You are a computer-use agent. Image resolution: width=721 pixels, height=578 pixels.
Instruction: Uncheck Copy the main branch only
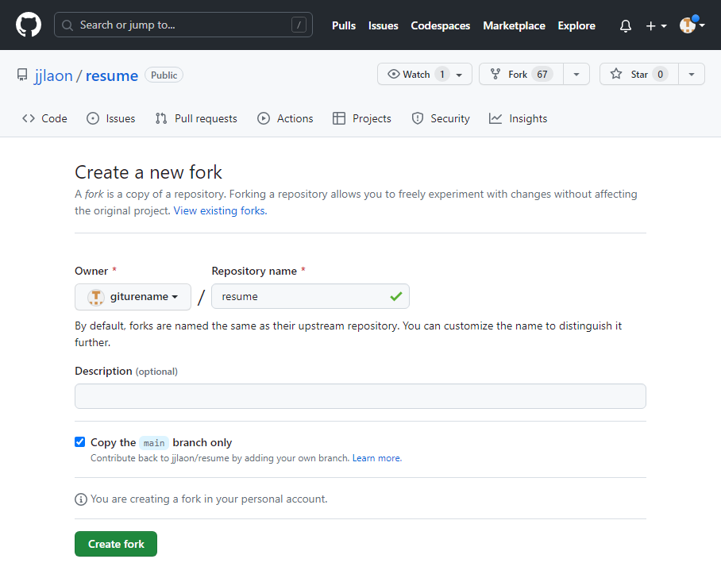(x=80, y=442)
